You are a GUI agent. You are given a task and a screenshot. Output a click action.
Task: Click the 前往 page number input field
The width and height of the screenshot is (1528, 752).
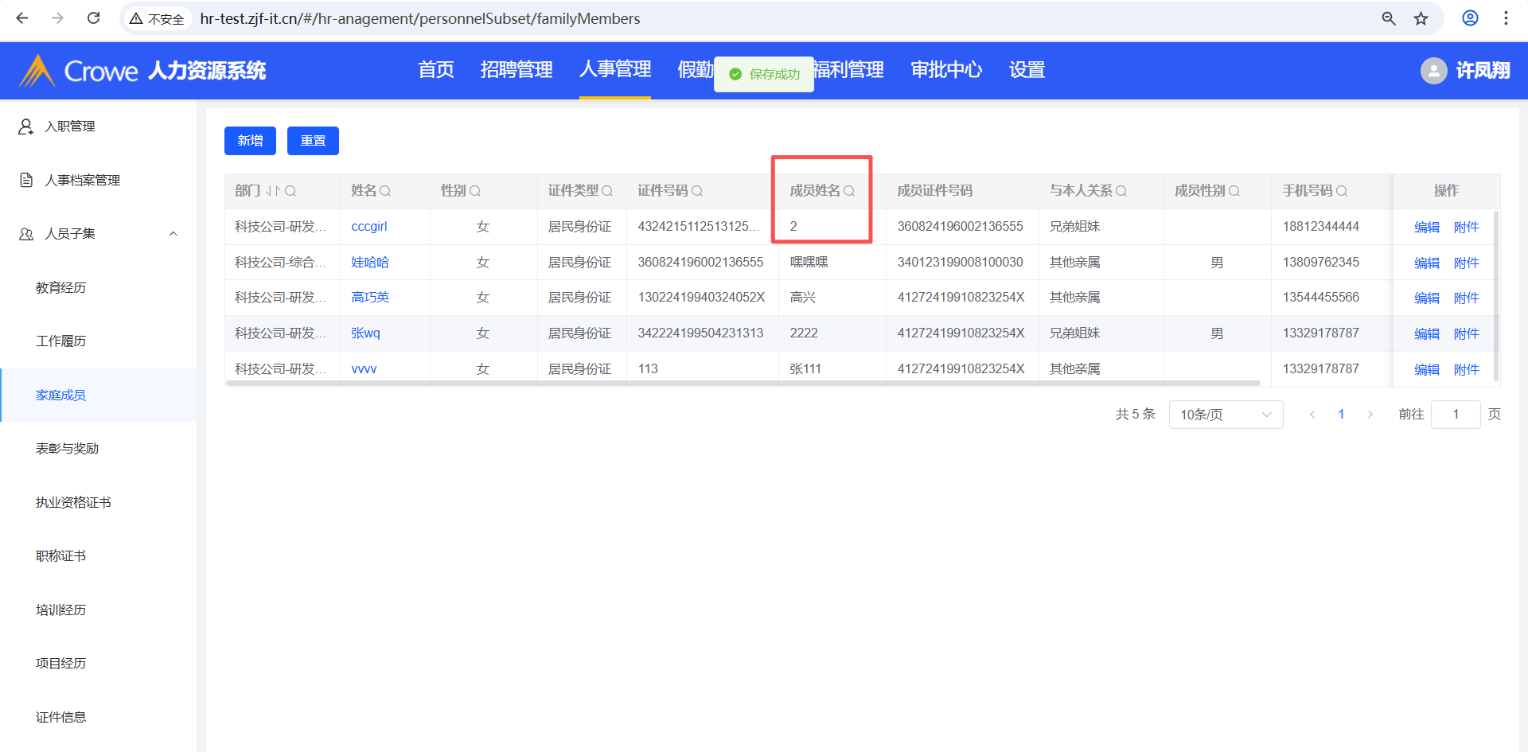point(1455,415)
